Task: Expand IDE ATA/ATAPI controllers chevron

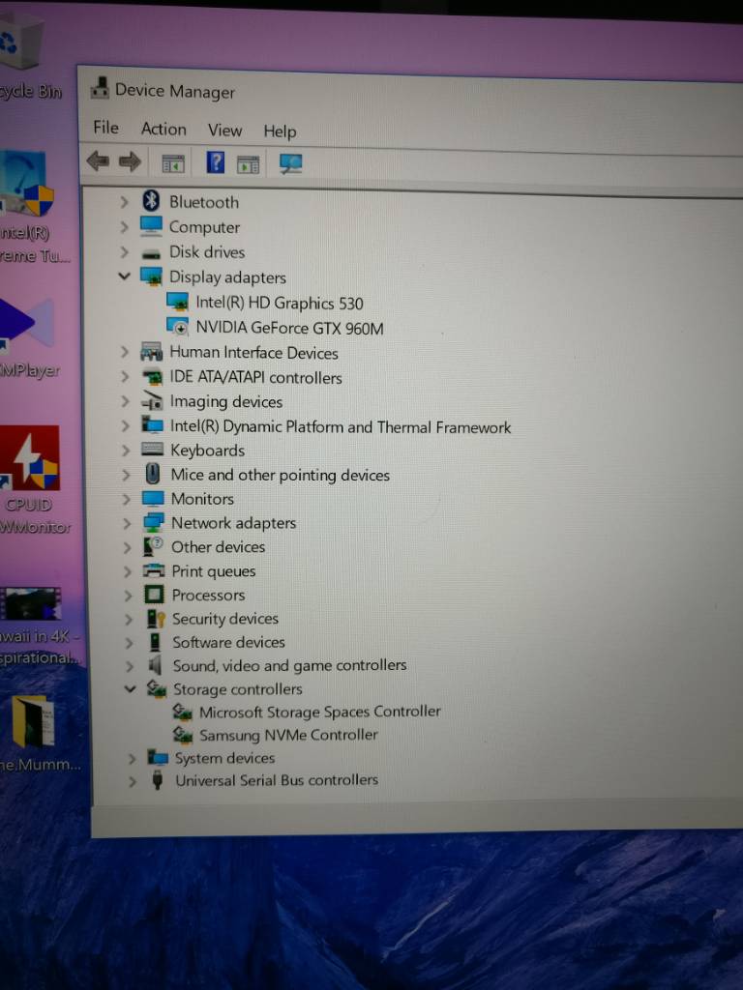Action: click(125, 377)
